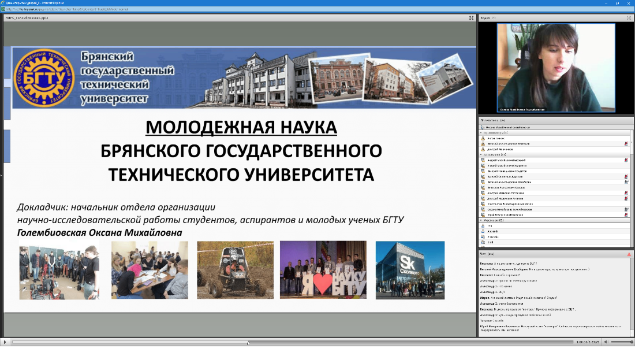Image resolution: width=635 pixels, height=348 pixels.
Task: Click the БГТУ gear logo on slide
Action: tap(44, 77)
